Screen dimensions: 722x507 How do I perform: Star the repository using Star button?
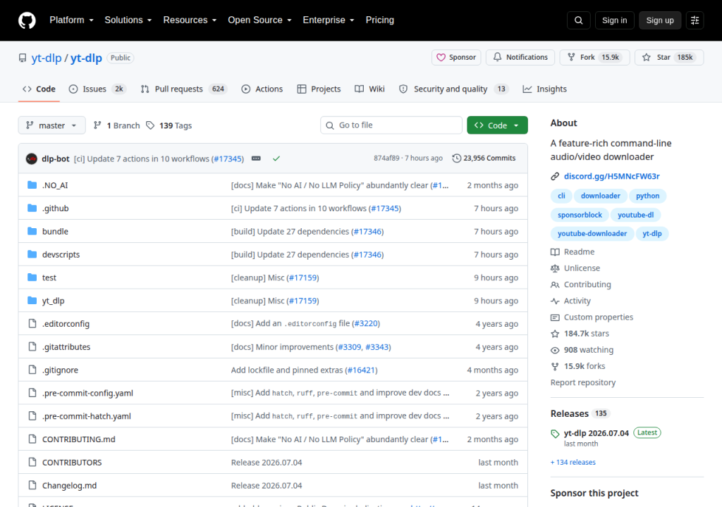tap(669, 57)
